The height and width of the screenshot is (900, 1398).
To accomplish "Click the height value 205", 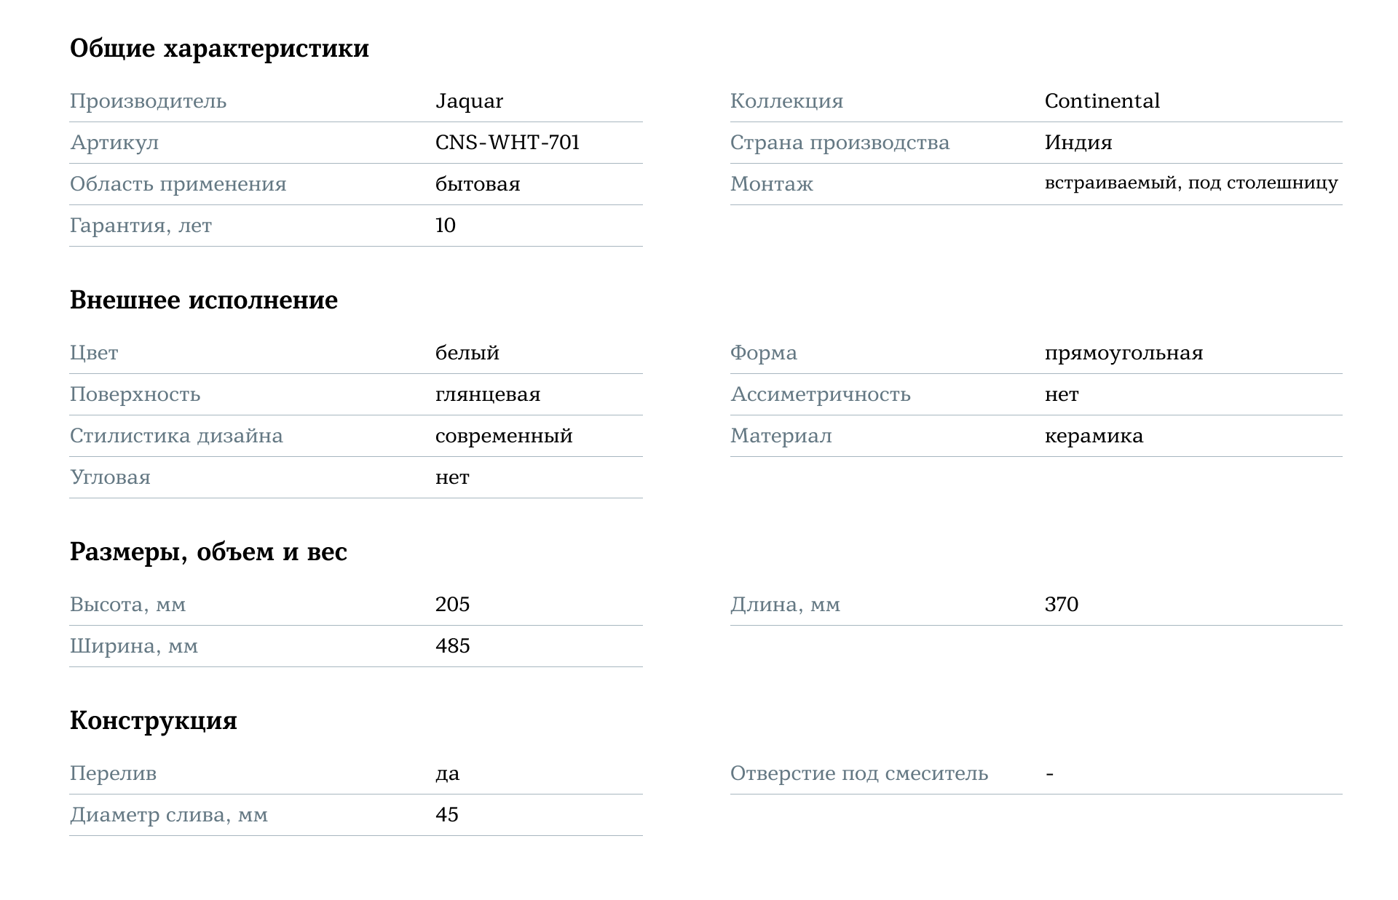I will [x=452, y=605].
